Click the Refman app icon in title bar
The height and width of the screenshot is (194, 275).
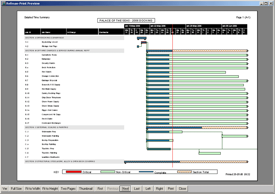click(x=3, y=3)
